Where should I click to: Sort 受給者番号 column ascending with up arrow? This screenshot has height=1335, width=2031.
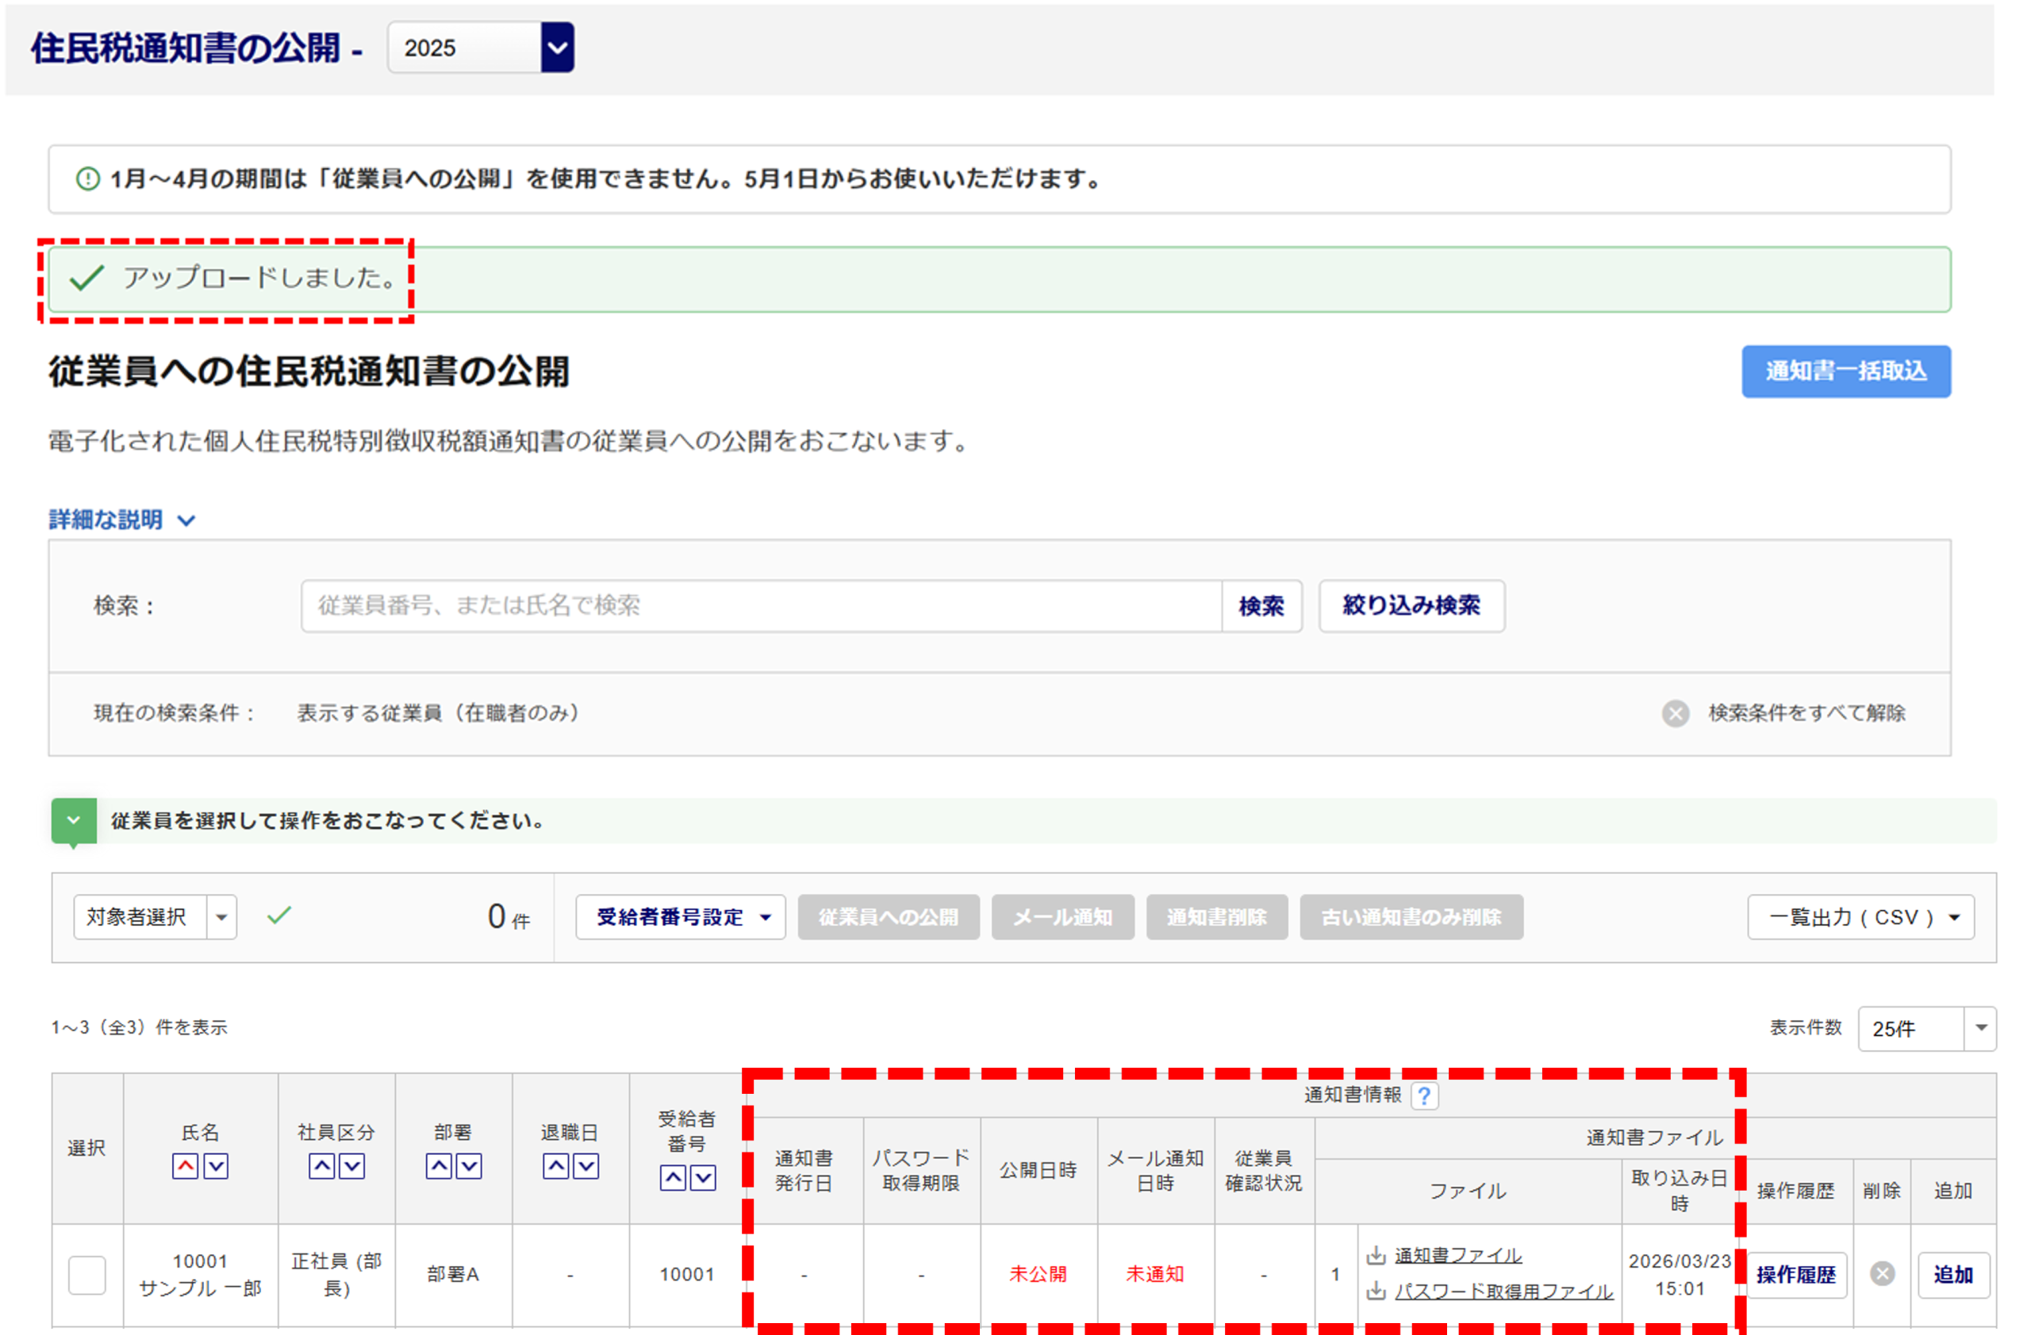point(673,1178)
